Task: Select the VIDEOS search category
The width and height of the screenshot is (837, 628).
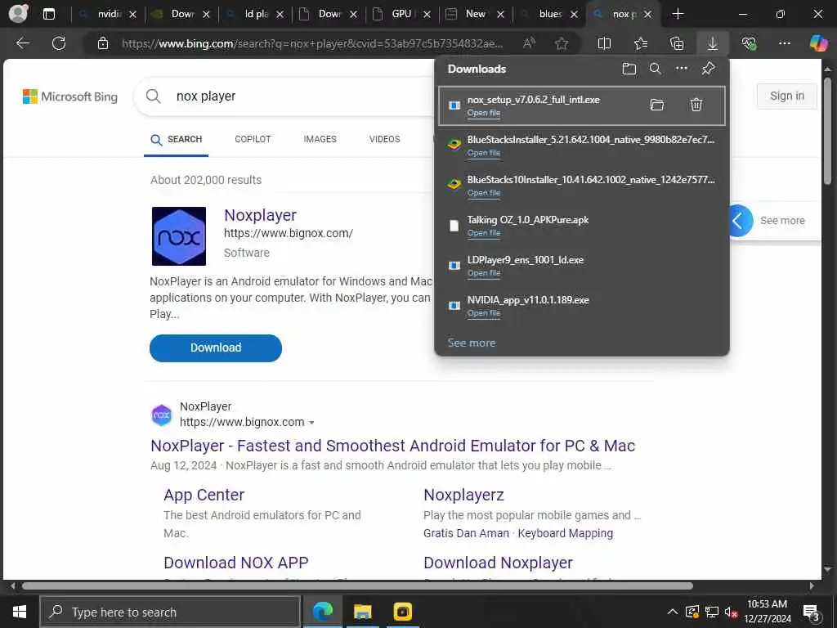Action: click(384, 139)
